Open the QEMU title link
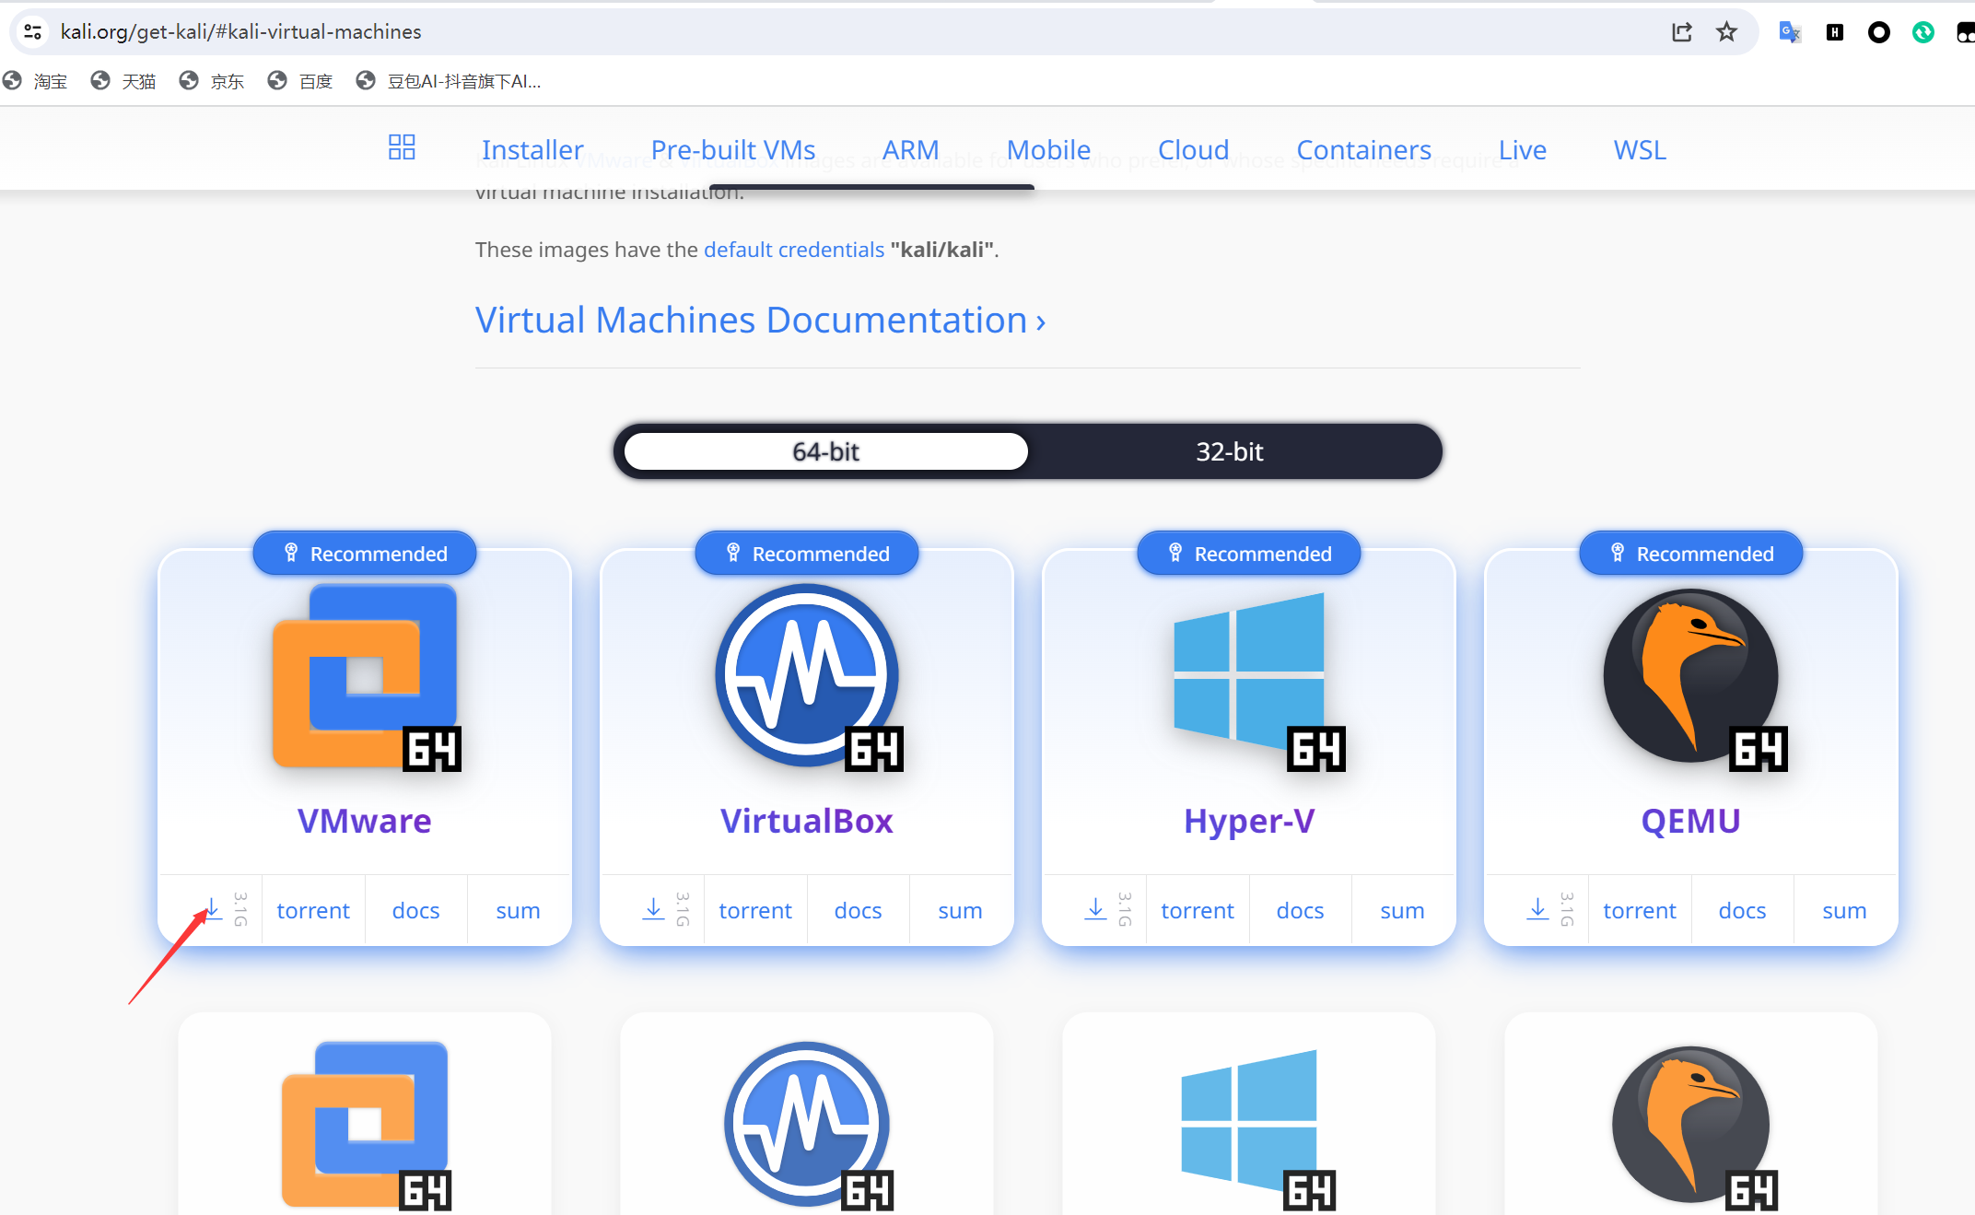1975x1215 pixels. [1691, 821]
